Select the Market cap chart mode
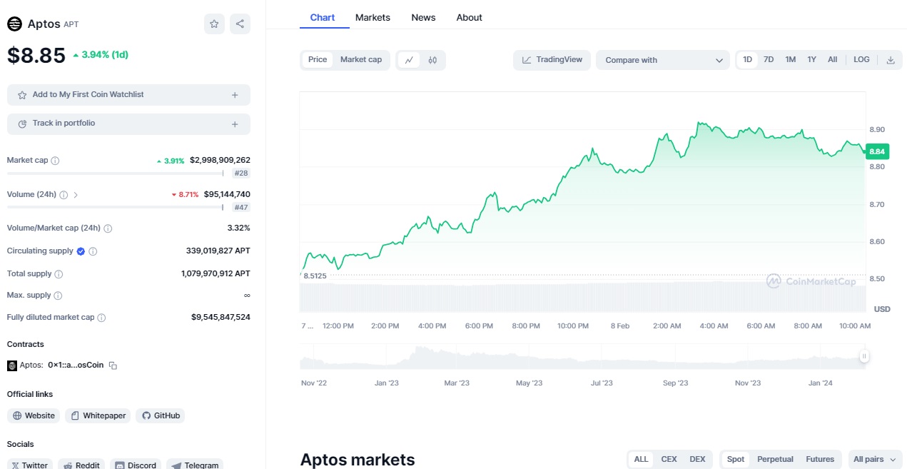Image resolution: width=907 pixels, height=469 pixels. [x=361, y=60]
